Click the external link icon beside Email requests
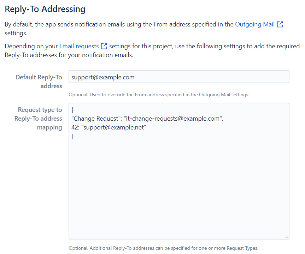305x254 pixels. (x=103, y=46)
